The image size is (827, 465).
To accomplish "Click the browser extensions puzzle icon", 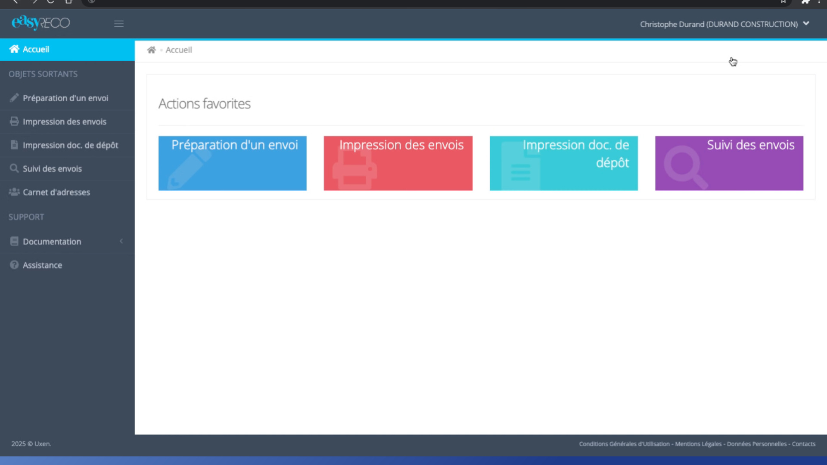I will pyautogui.click(x=805, y=2).
